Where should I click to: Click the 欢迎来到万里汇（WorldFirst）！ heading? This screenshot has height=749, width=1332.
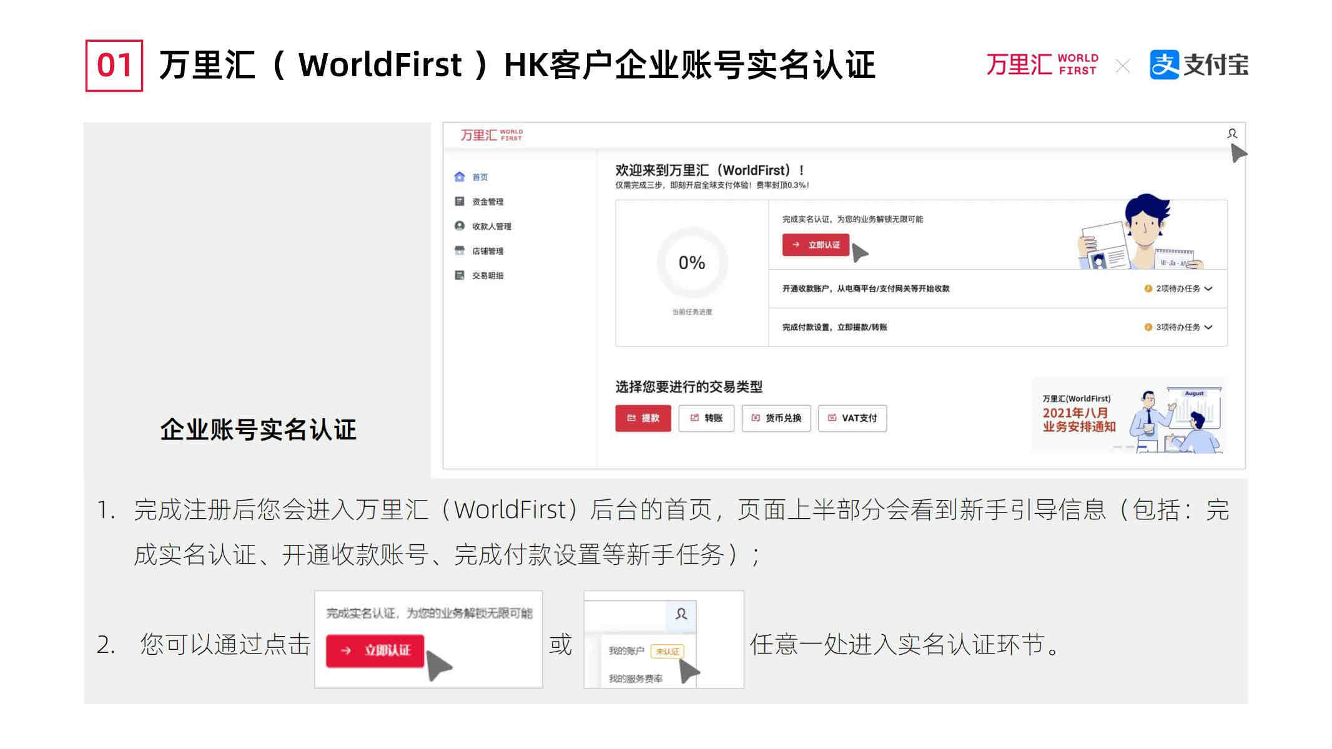710,170
